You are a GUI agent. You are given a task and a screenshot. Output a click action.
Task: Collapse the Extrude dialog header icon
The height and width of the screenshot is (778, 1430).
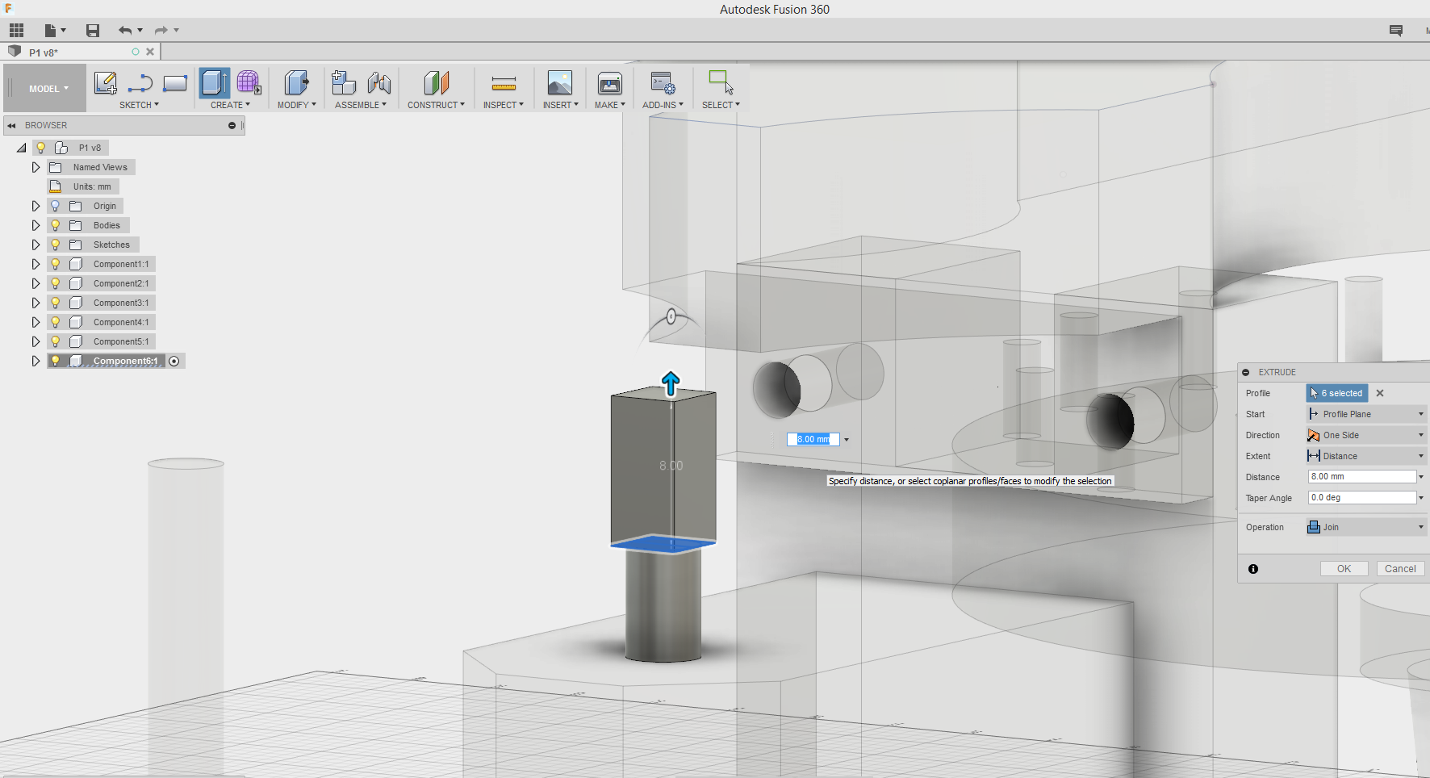pos(1246,372)
